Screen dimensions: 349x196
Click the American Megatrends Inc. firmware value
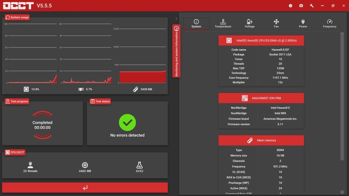click(x=280, y=119)
